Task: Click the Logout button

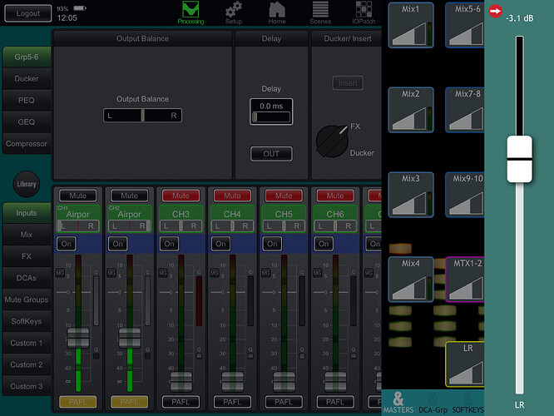Action: 28,13
